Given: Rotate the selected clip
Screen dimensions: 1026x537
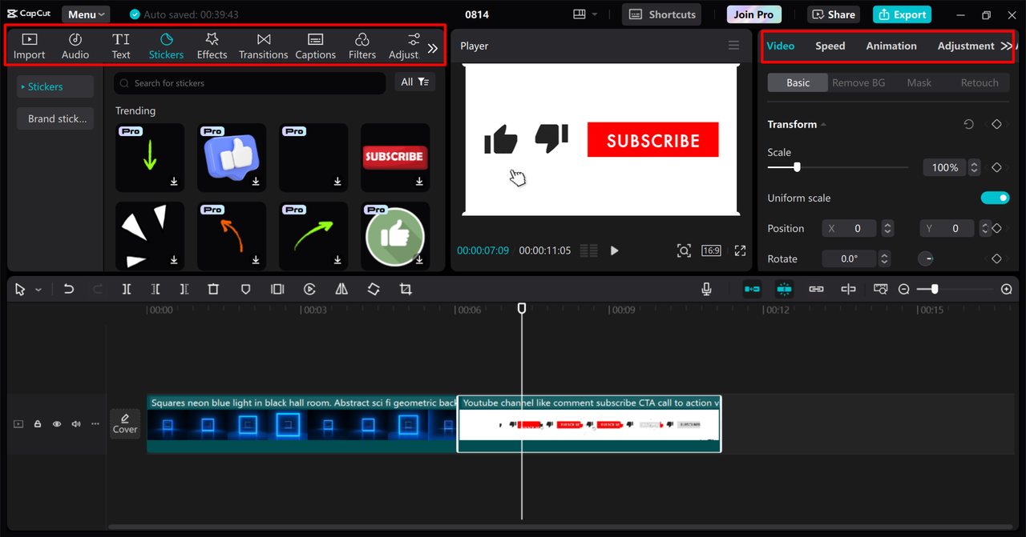Looking at the screenshot, I should pos(374,289).
